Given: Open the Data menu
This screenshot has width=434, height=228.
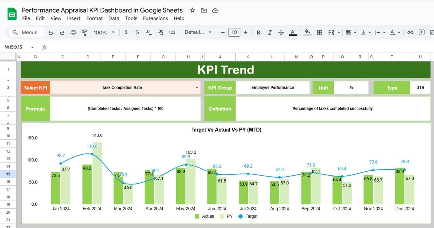Looking at the screenshot, I should click(114, 18).
